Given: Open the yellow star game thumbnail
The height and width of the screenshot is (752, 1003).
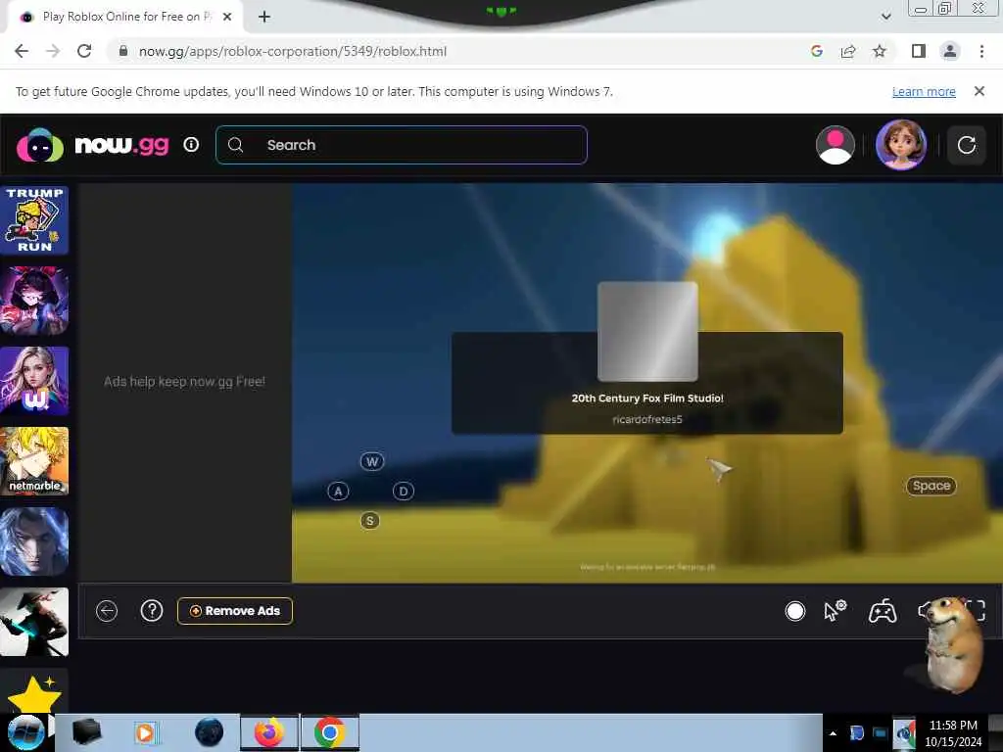Looking at the screenshot, I should (x=34, y=691).
